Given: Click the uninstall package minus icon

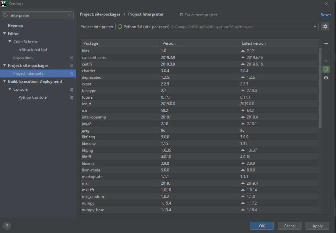Looking at the screenshot, I should (326, 52).
